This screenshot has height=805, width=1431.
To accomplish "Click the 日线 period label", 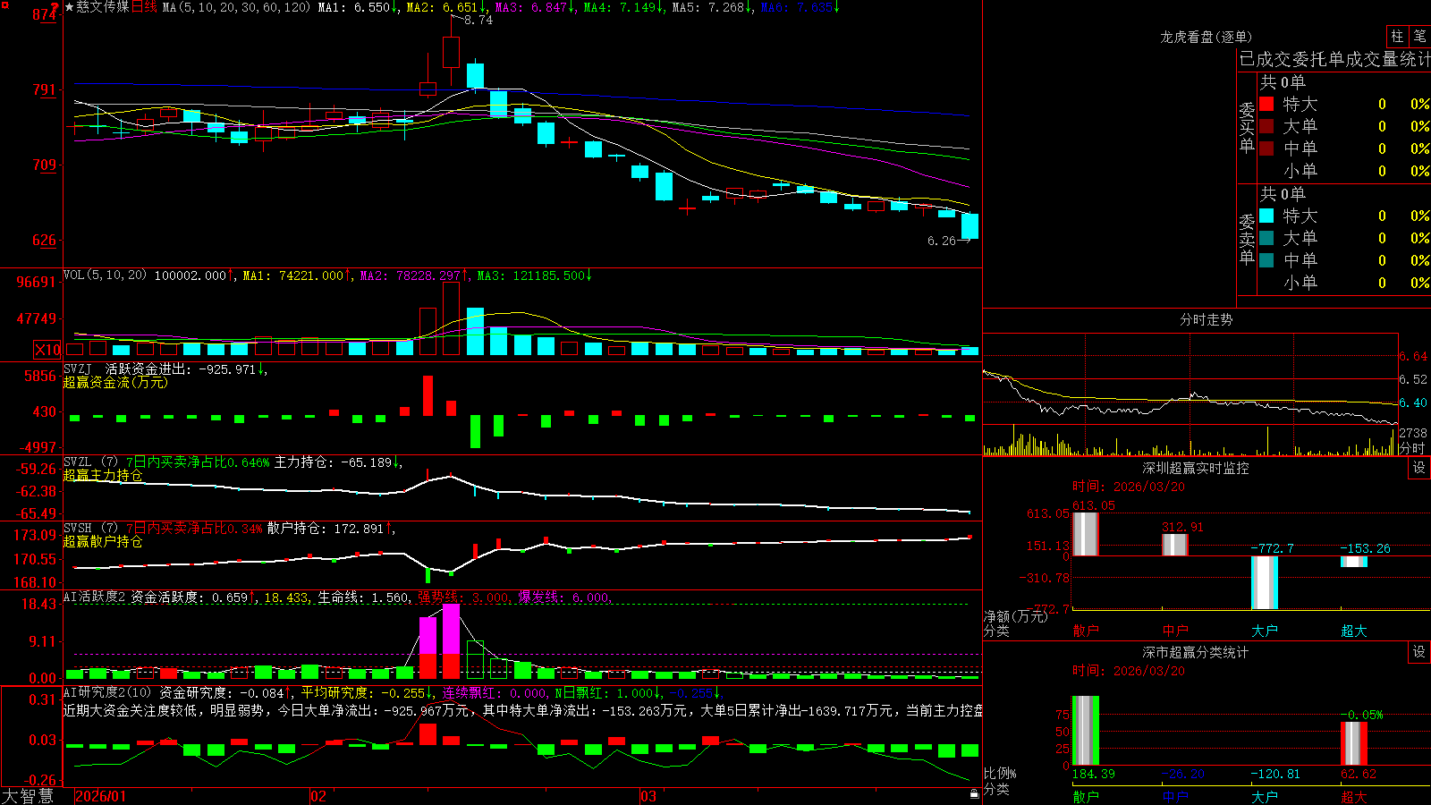I will tap(144, 7).
